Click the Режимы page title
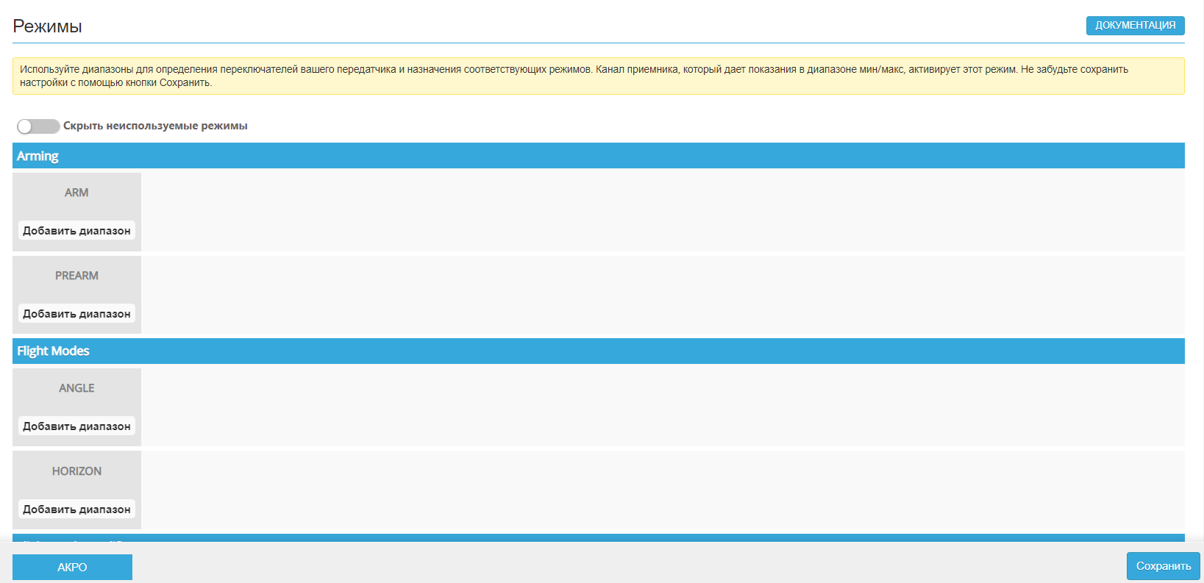Viewport: 1204px width, 583px height. point(47,26)
